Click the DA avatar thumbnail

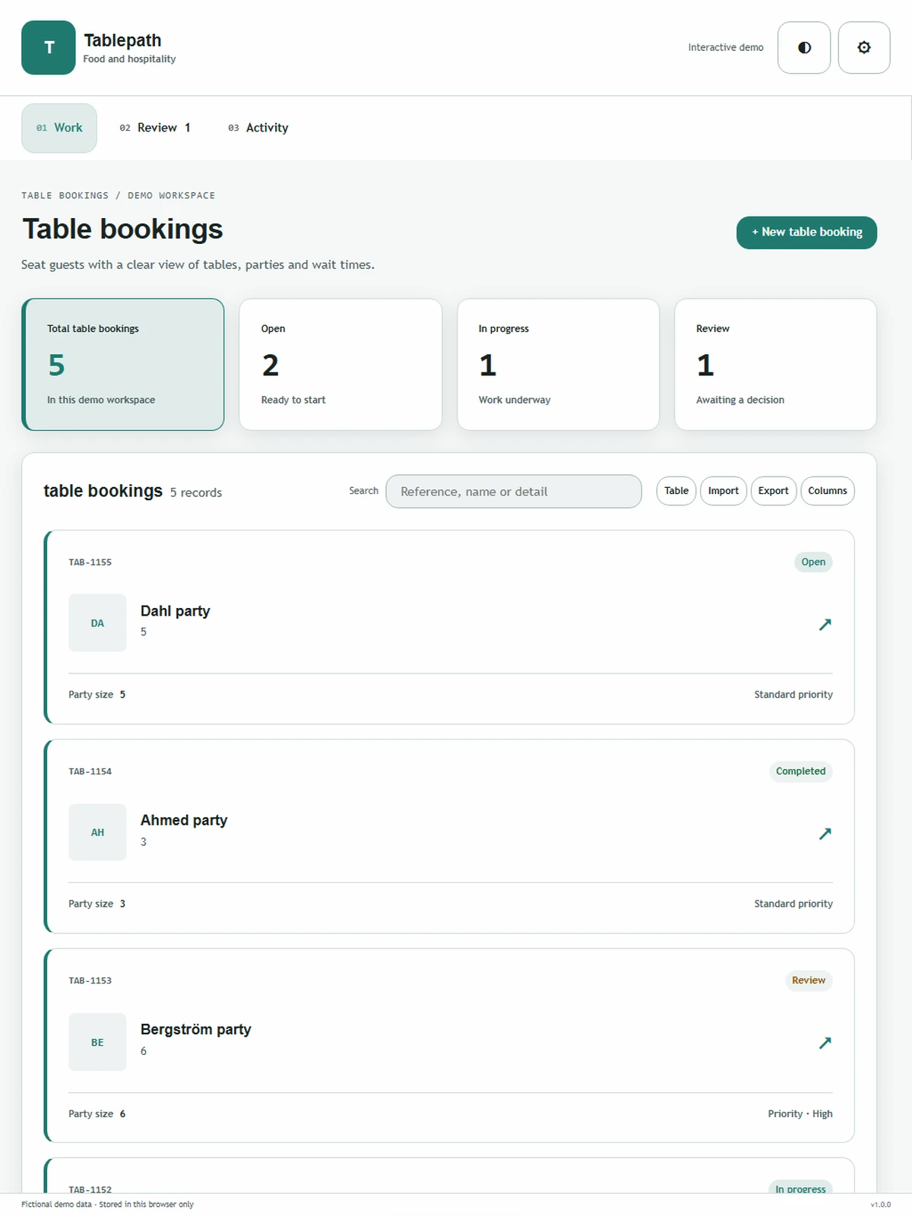(97, 623)
